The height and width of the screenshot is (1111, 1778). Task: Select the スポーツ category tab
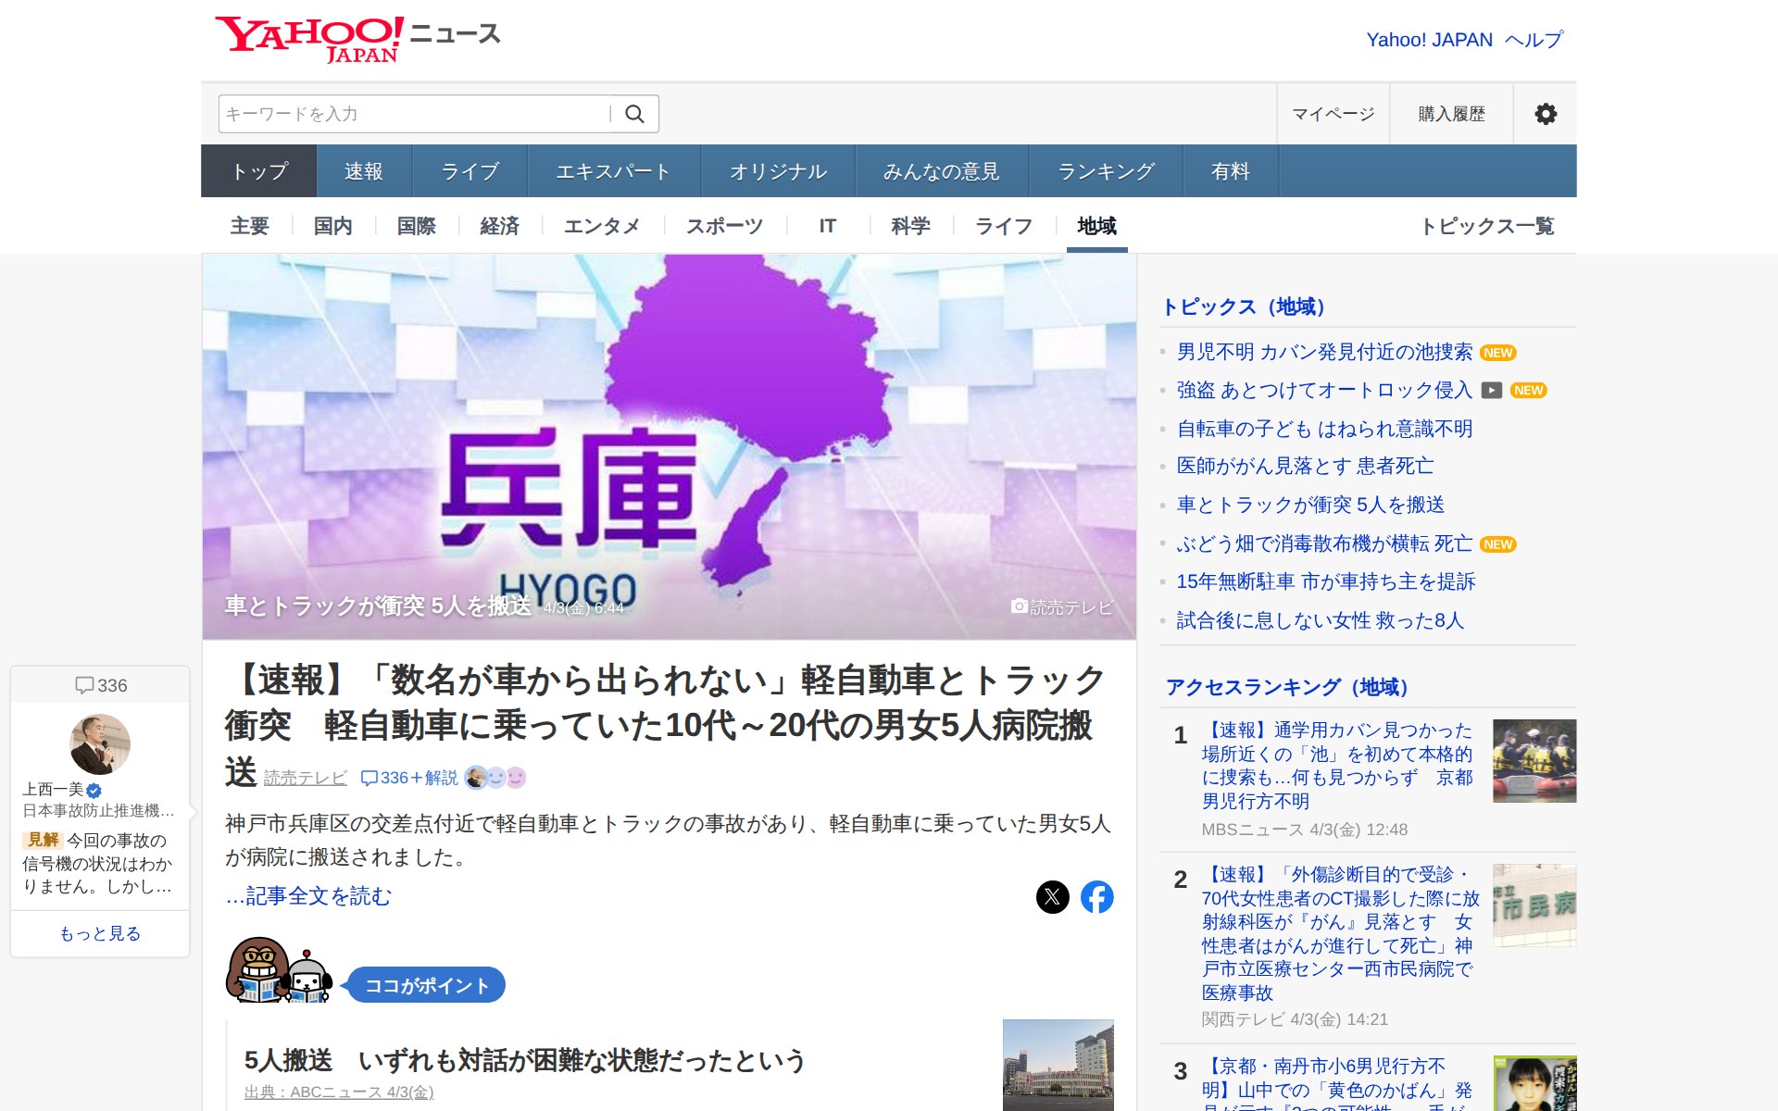[724, 226]
